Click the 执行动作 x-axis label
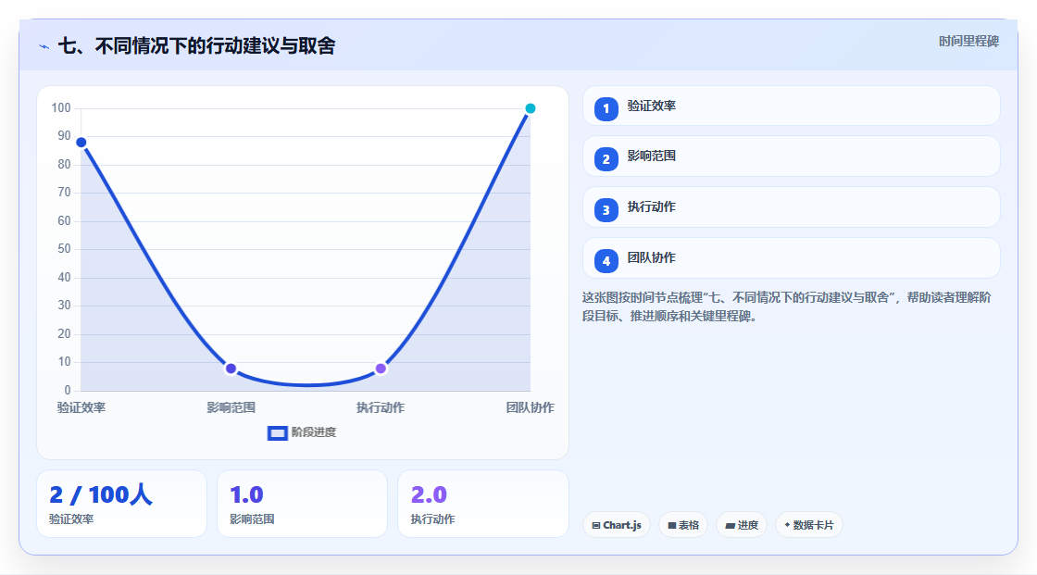The height and width of the screenshot is (575, 1037). (x=381, y=407)
